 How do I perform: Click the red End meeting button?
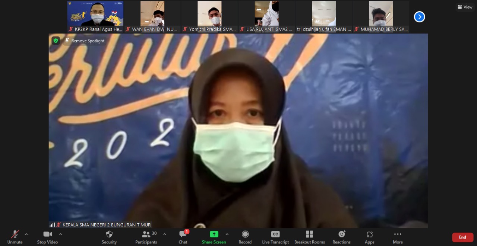click(x=462, y=237)
